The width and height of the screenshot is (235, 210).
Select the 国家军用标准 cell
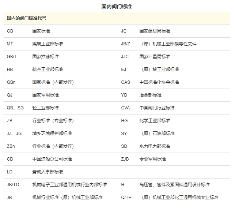point(73,95)
